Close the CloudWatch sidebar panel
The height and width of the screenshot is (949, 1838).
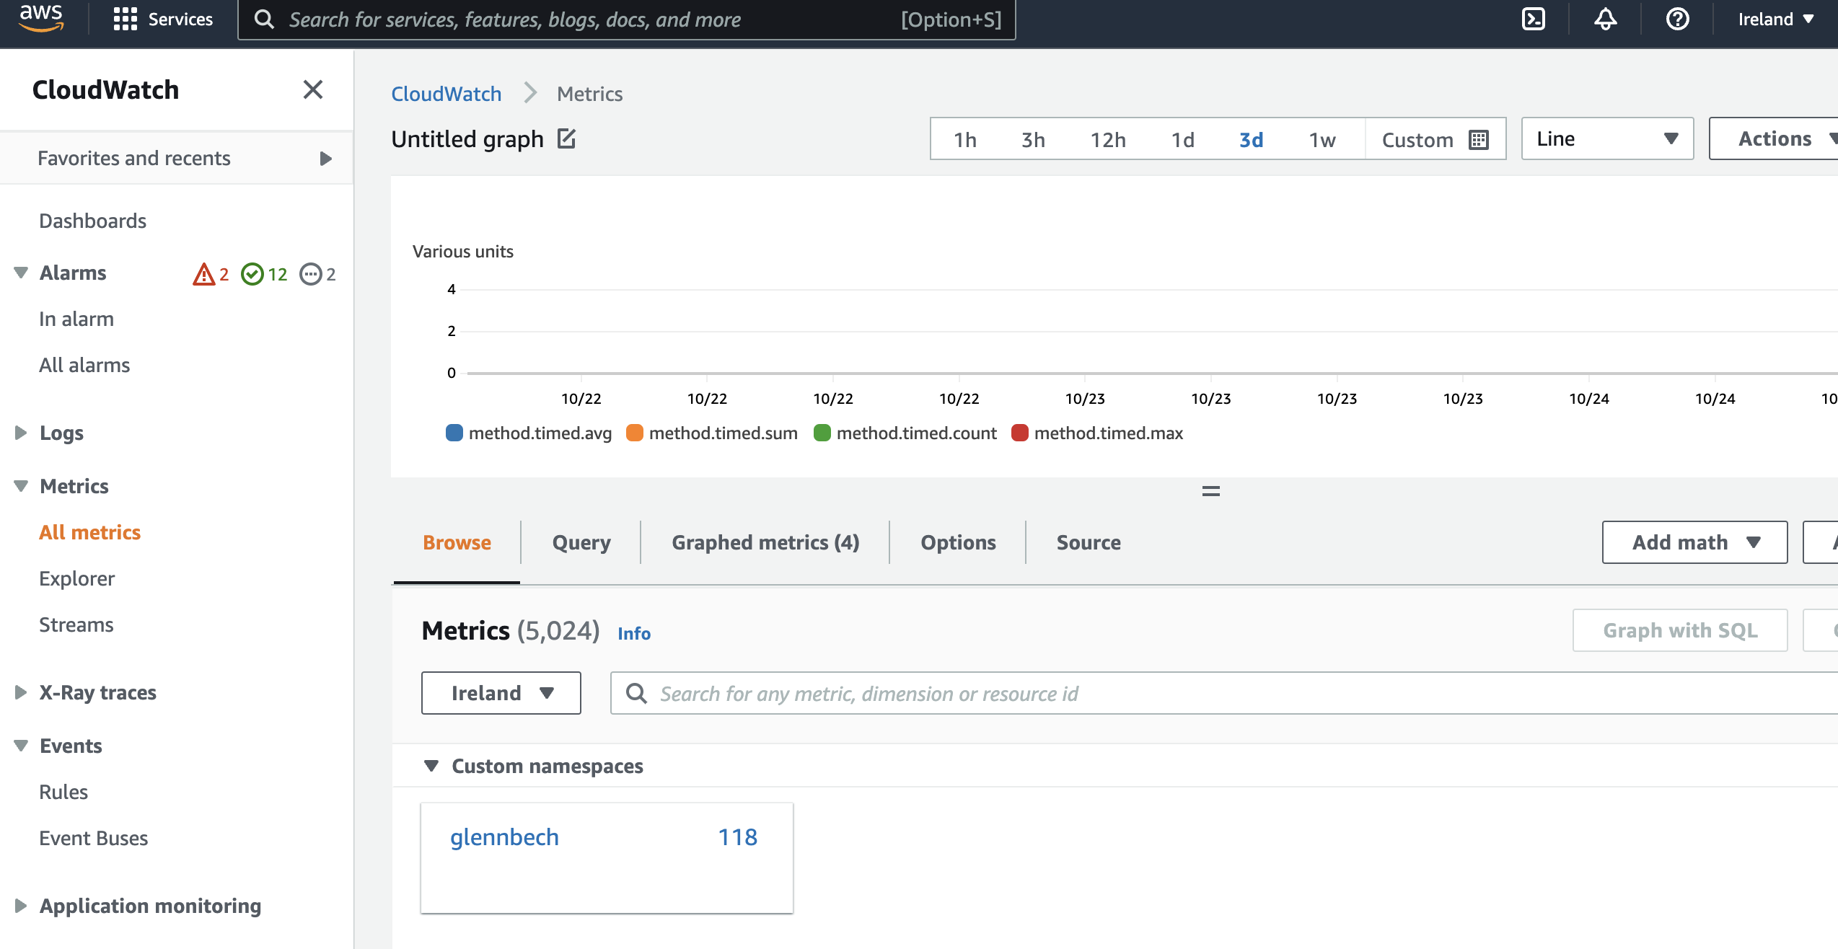tap(312, 89)
